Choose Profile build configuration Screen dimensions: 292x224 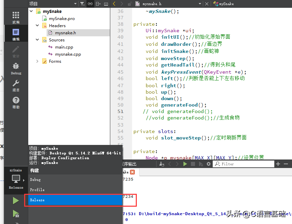(x=75, y=190)
